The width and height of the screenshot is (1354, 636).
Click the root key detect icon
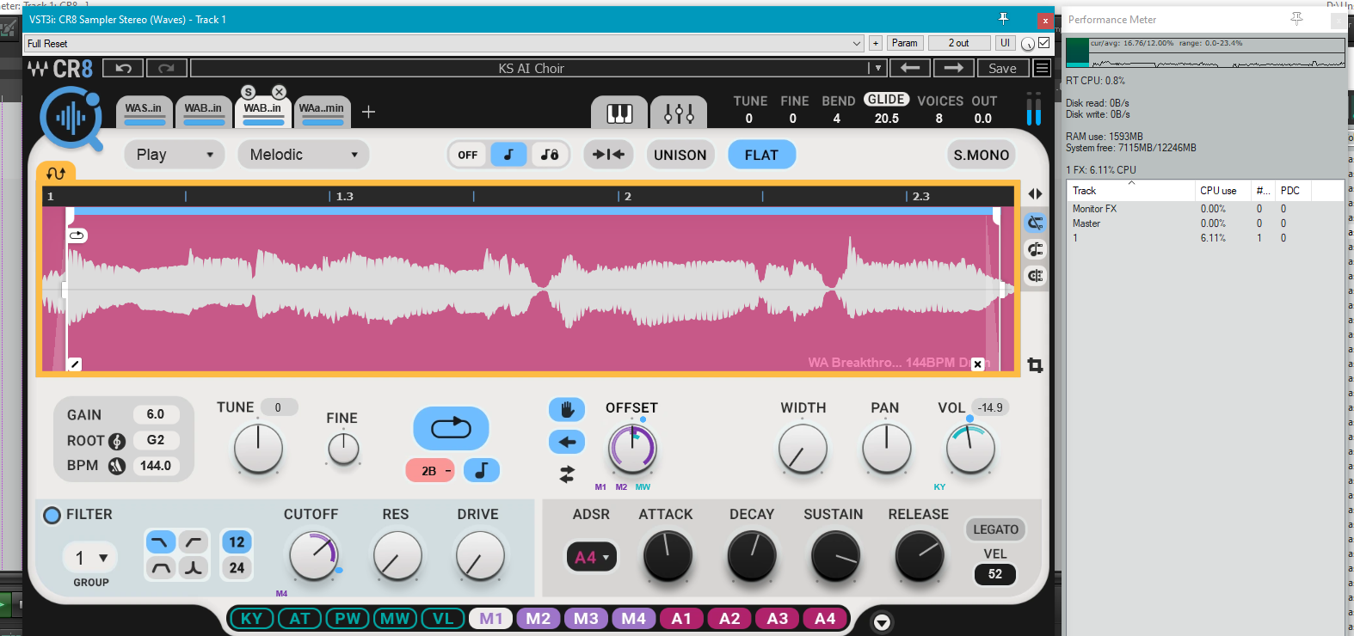tap(118, 441)
